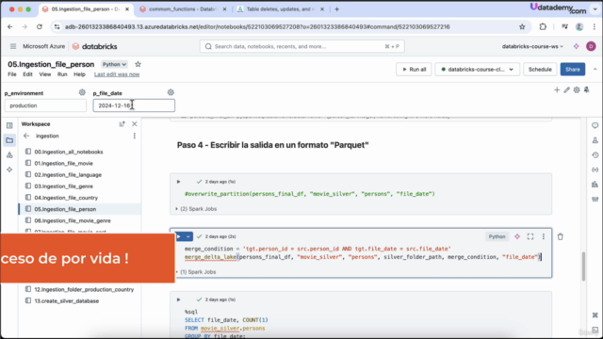Open the Help menu
Screen dimensions: 603x339
click(x=79, y=74)
